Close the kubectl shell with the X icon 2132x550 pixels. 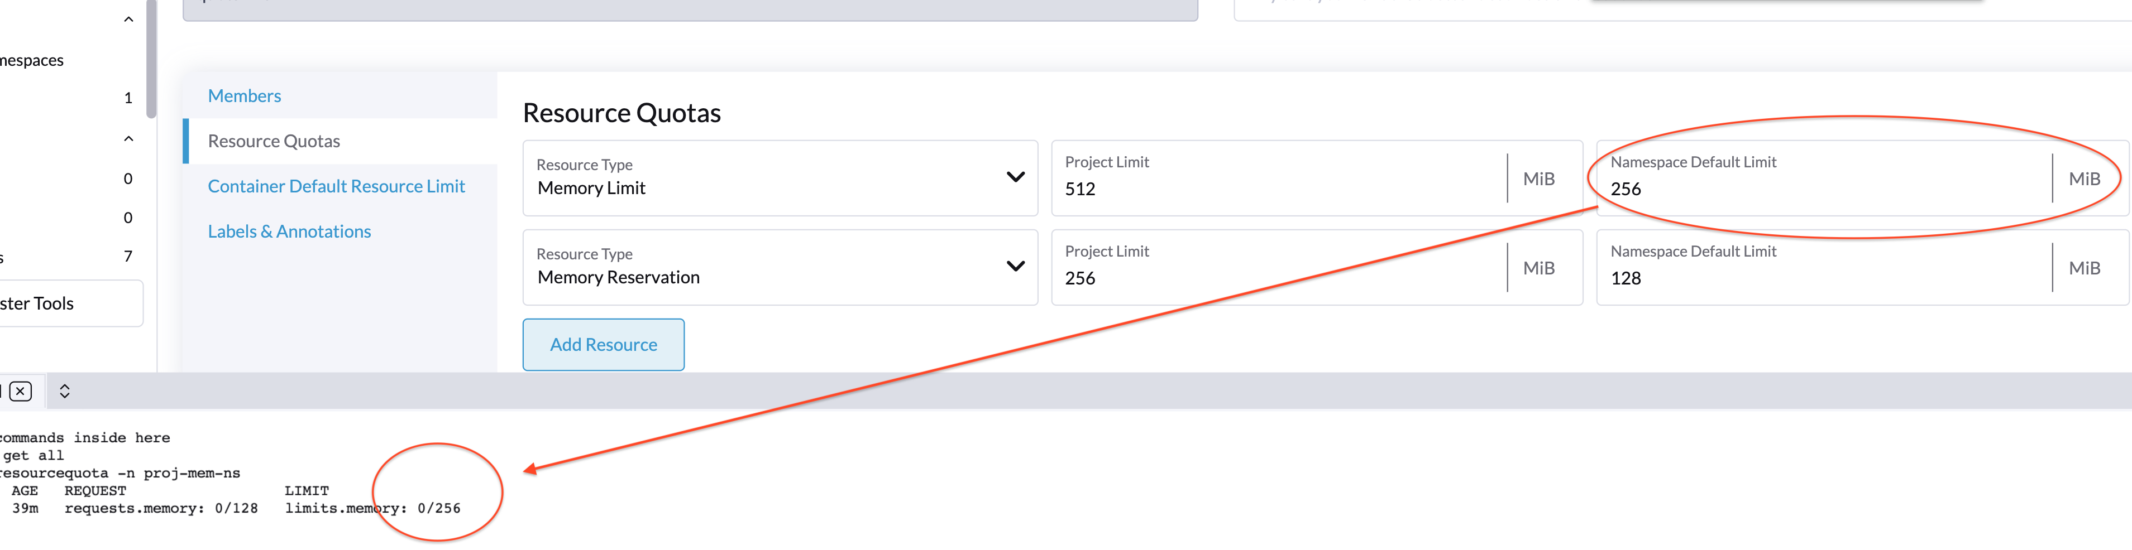click(x=20, y=391)
